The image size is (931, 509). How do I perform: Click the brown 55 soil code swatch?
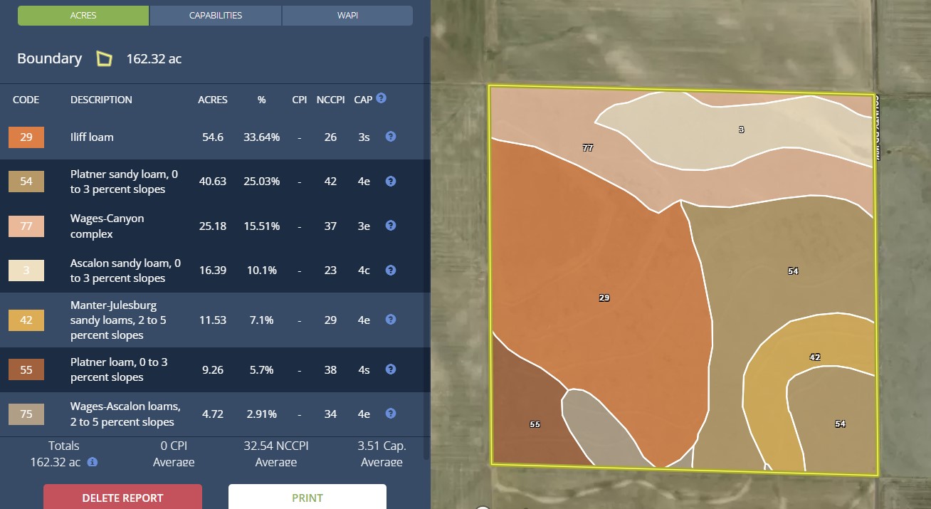(26, 369)
